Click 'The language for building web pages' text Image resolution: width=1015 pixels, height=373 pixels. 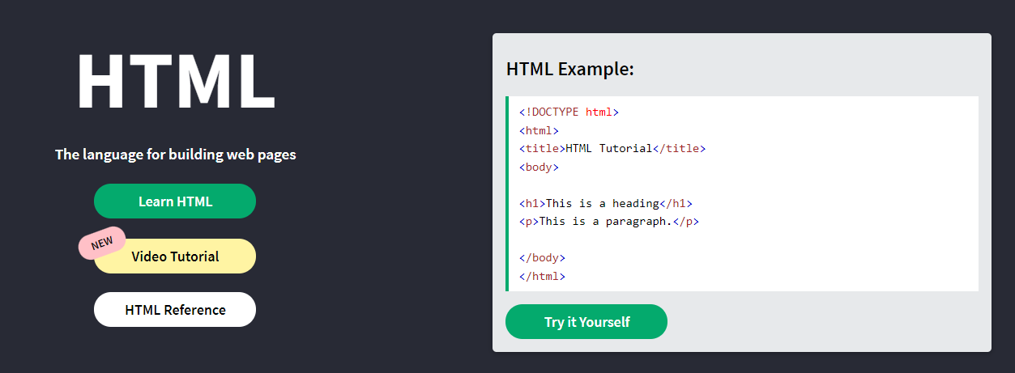[x=176, y=155]
